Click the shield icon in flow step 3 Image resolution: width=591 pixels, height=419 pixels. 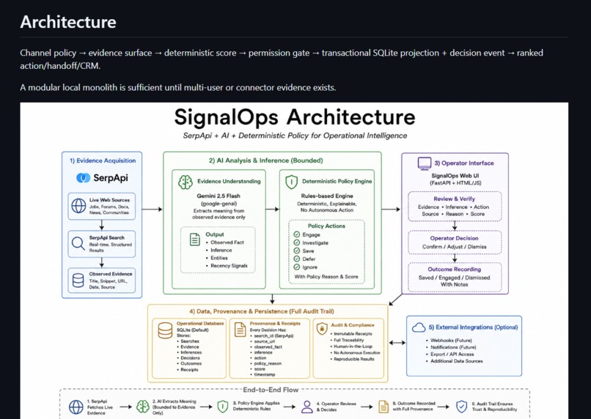223,407
